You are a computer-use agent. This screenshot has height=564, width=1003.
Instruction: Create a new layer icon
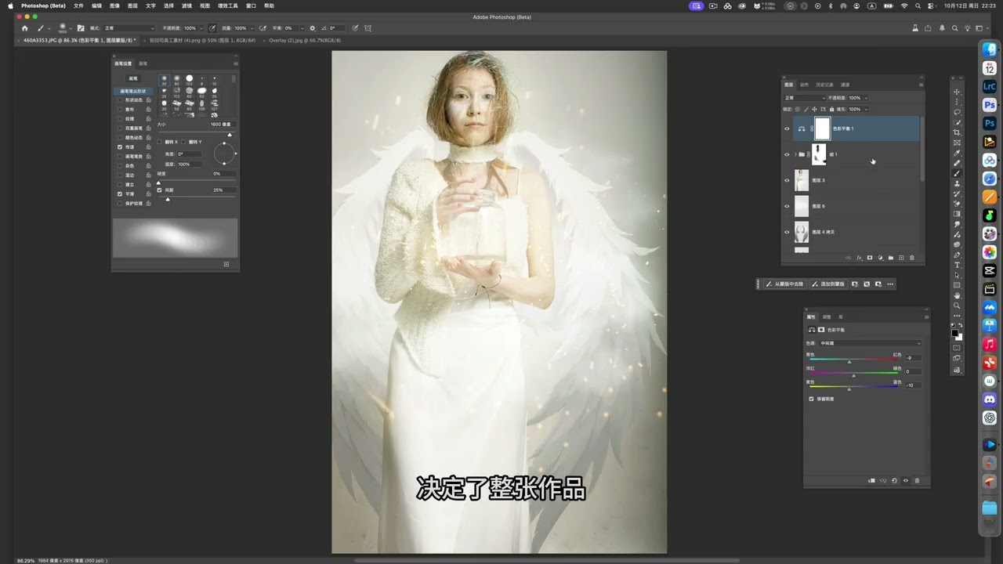pyautogui.click(x=901, y=258)
